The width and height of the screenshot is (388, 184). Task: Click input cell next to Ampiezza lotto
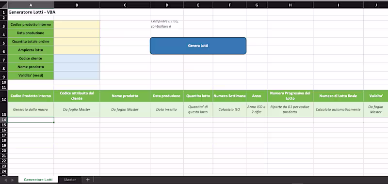coord(77,50)
